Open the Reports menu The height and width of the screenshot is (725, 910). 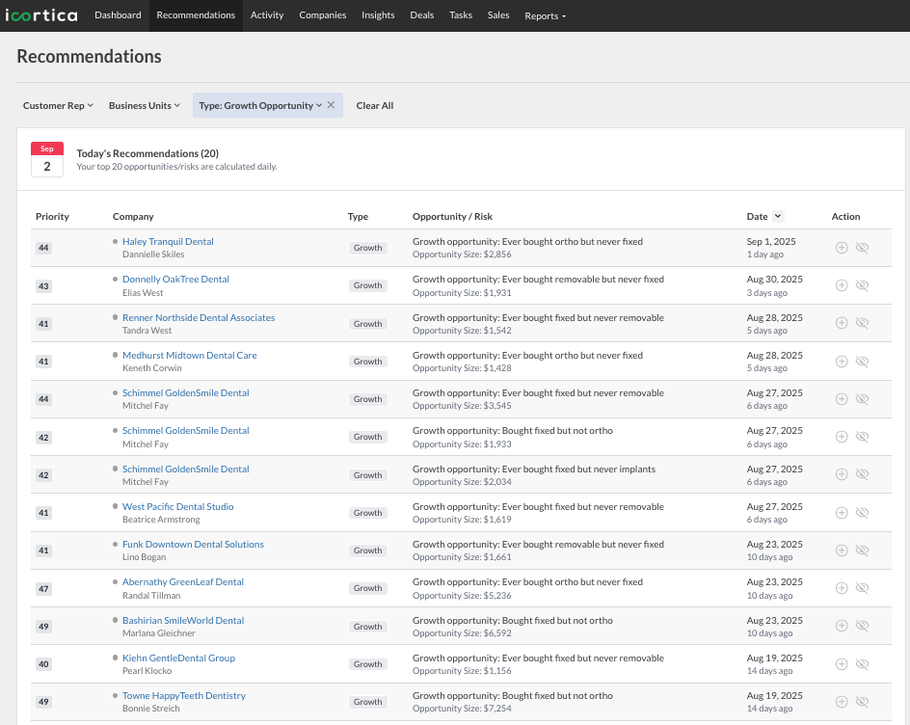click(545, 16)
